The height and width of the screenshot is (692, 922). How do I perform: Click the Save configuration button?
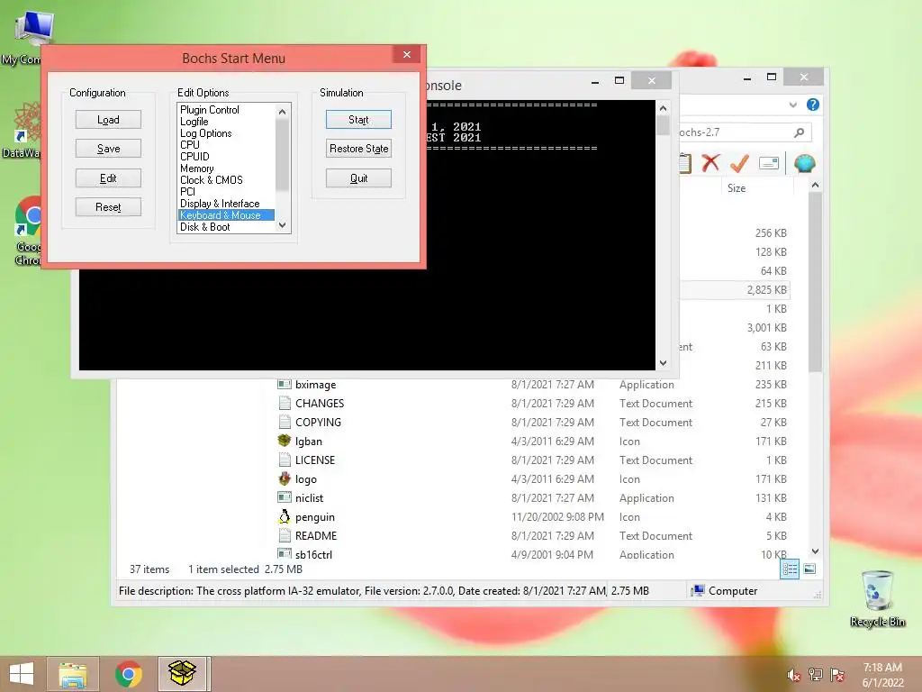coord(108,149)
